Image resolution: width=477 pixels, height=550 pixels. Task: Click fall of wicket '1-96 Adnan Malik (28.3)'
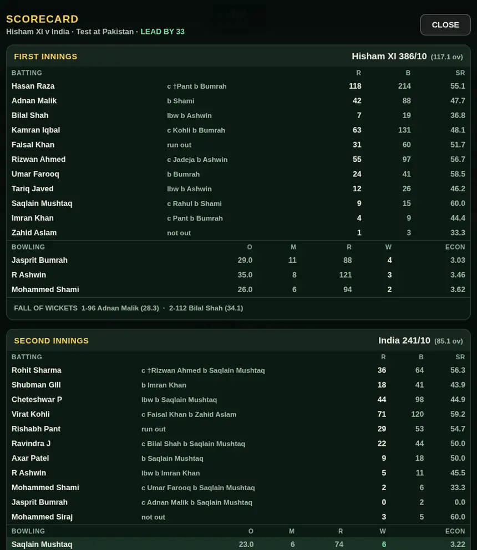click(120, 308)
